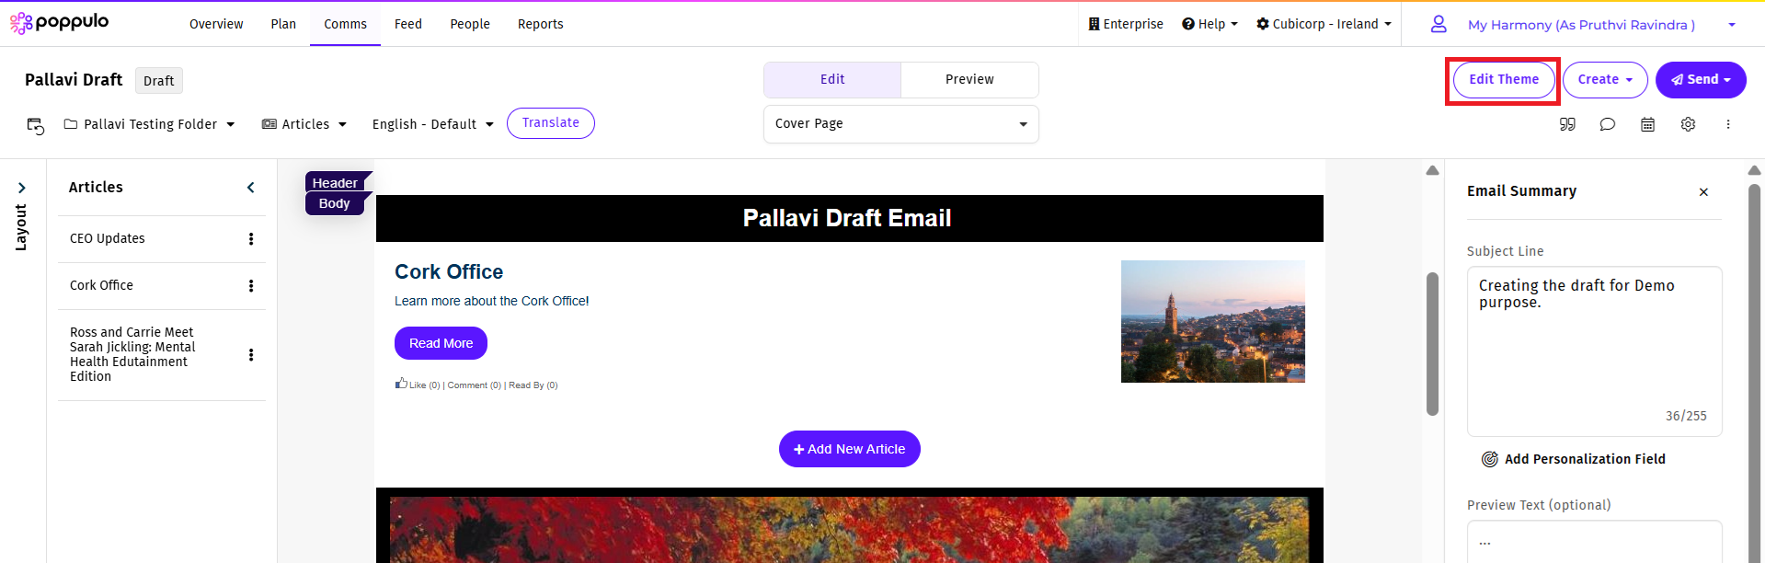Open the settings gear icon

(1688, 124)
